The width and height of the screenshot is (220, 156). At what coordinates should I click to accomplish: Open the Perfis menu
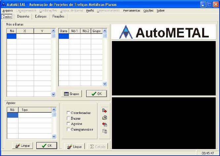90,11
